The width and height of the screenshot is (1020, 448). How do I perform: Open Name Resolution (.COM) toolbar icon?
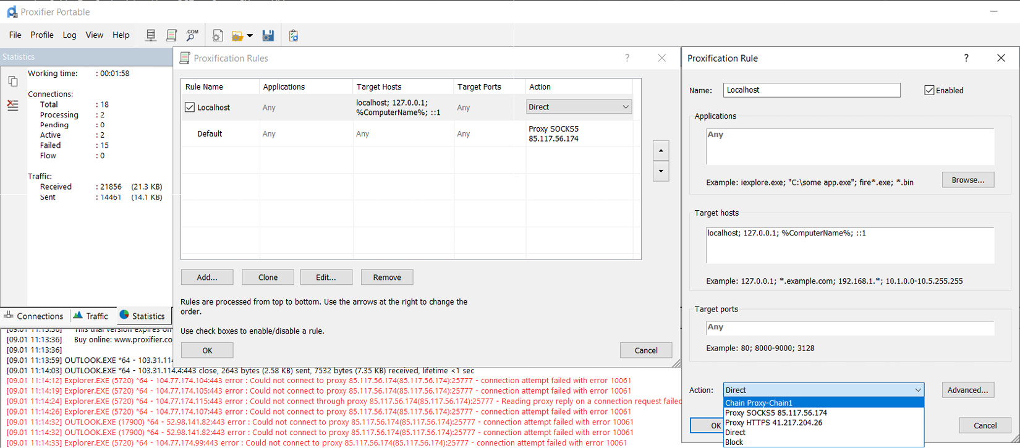[192, 36]
